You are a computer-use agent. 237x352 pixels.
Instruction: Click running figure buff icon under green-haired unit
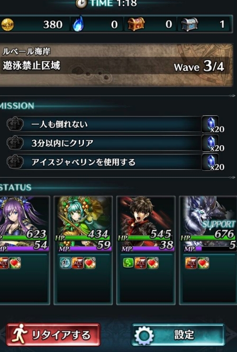coord(65,263)
